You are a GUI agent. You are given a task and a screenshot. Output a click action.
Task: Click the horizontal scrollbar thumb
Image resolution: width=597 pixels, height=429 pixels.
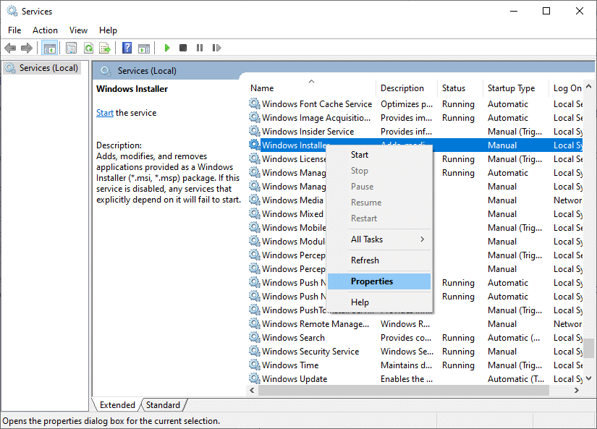pyautogui.click(x=404, y=390)
